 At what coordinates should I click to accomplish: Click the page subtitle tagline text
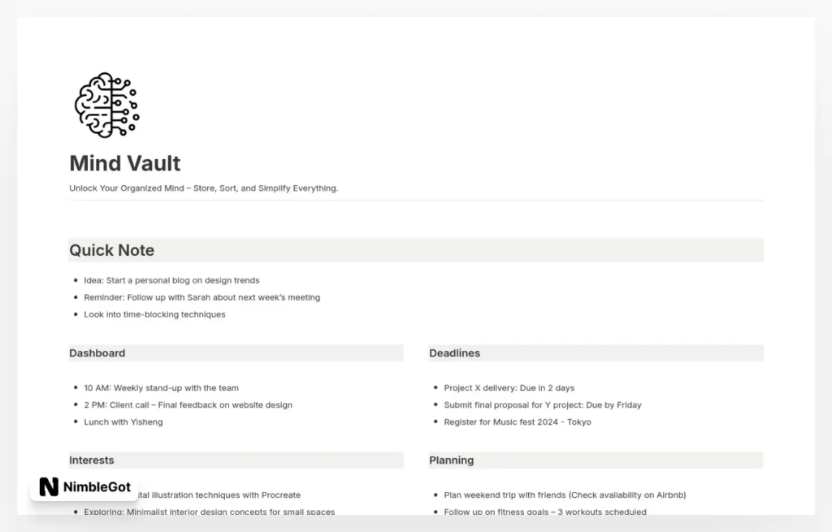[x=203, y=188]
